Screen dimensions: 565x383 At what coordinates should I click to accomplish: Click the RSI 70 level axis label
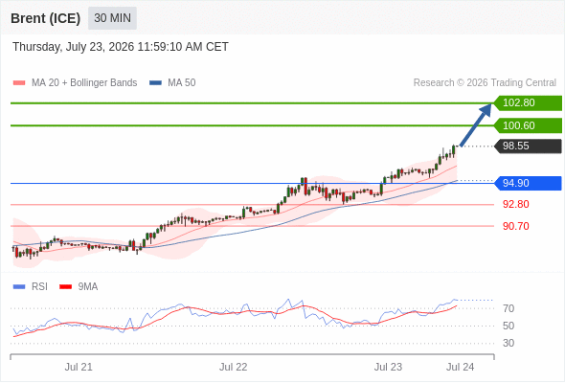coord(508,308)
